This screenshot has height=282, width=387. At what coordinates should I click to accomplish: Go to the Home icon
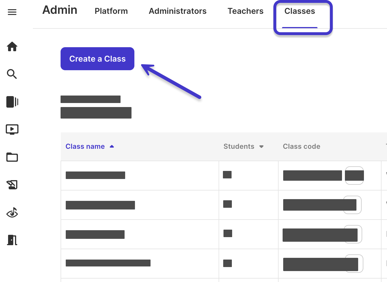coord(12,46)
